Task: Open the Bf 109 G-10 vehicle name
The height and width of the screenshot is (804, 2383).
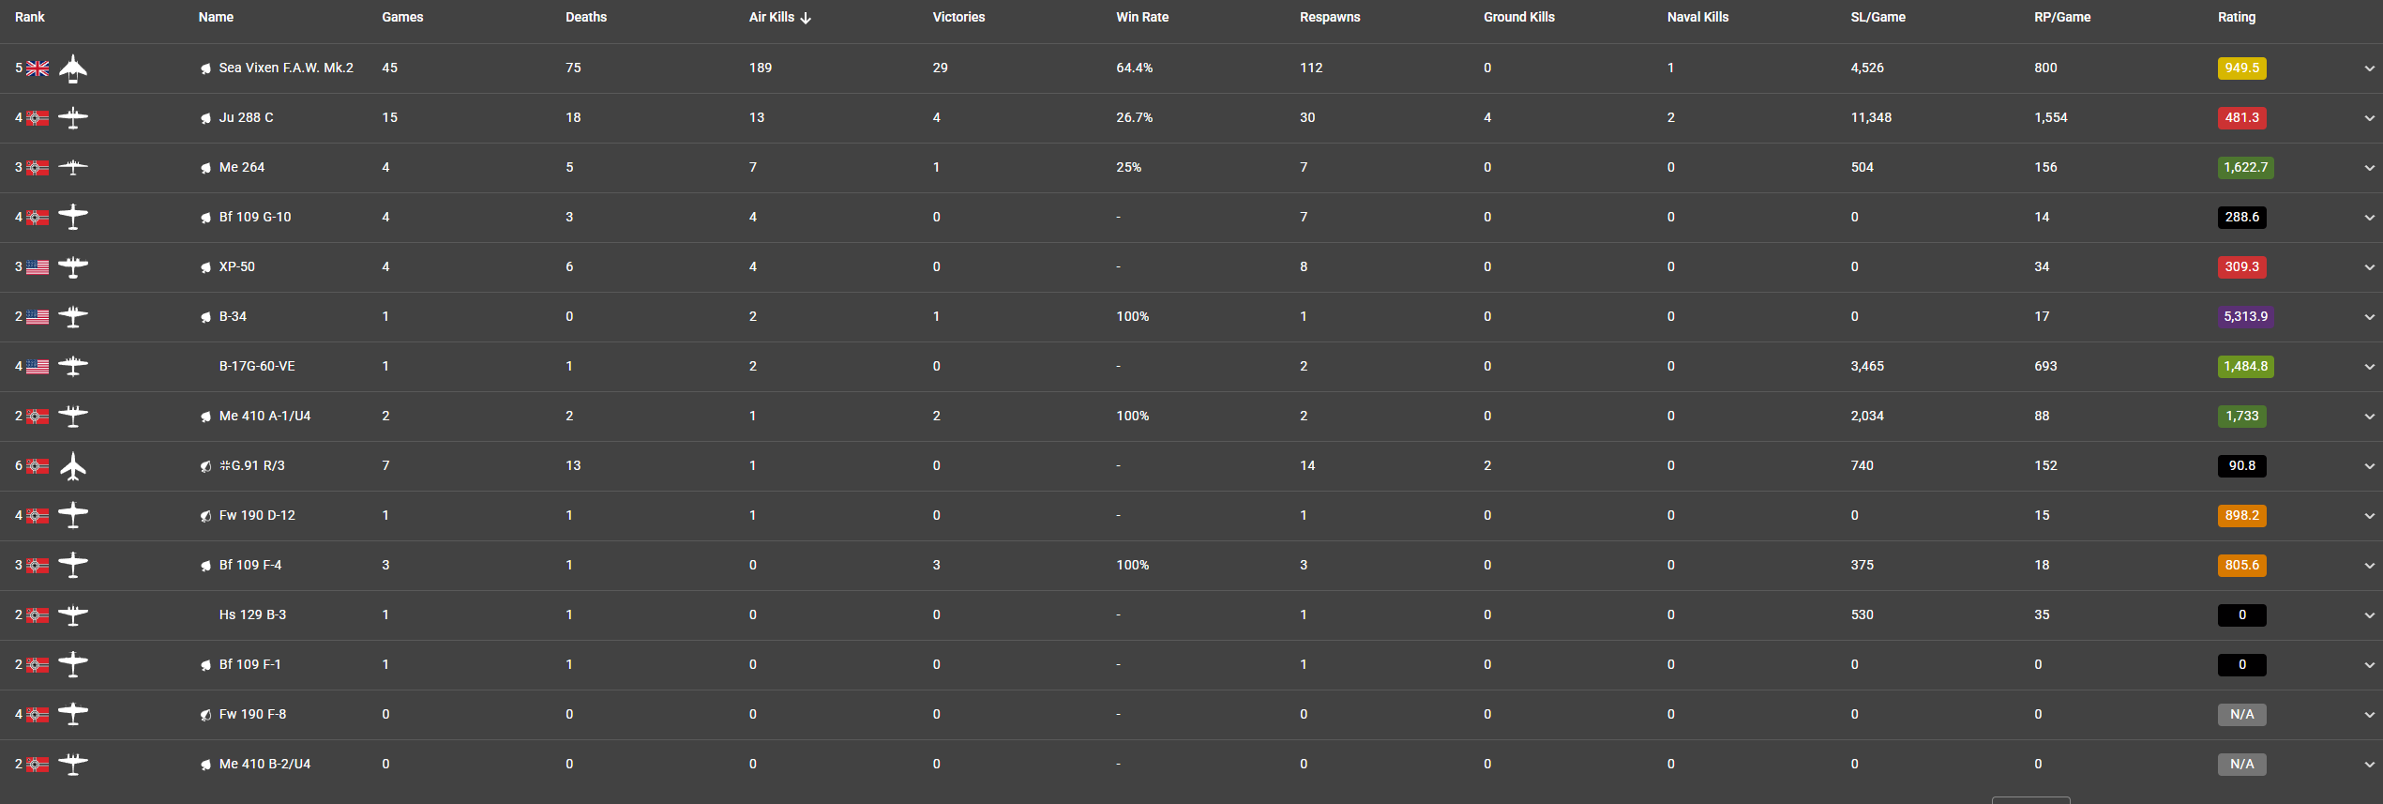Action: 255,218
